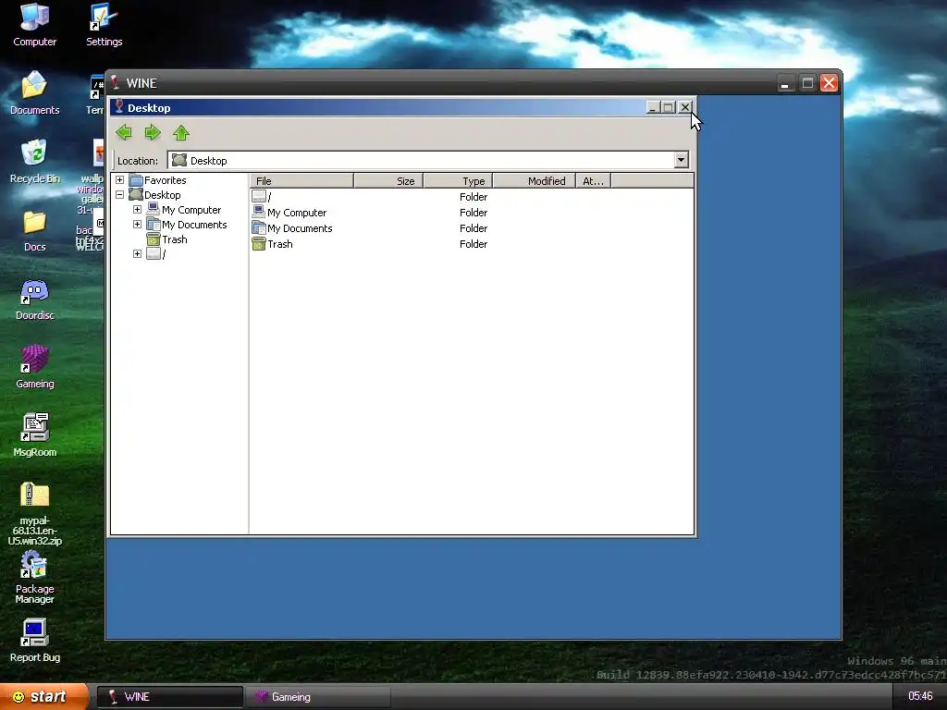Open the Docs folder desktop icon
The height and width of the screenshot is (710, 947).
pyautogui.click(x=34, y=230)
